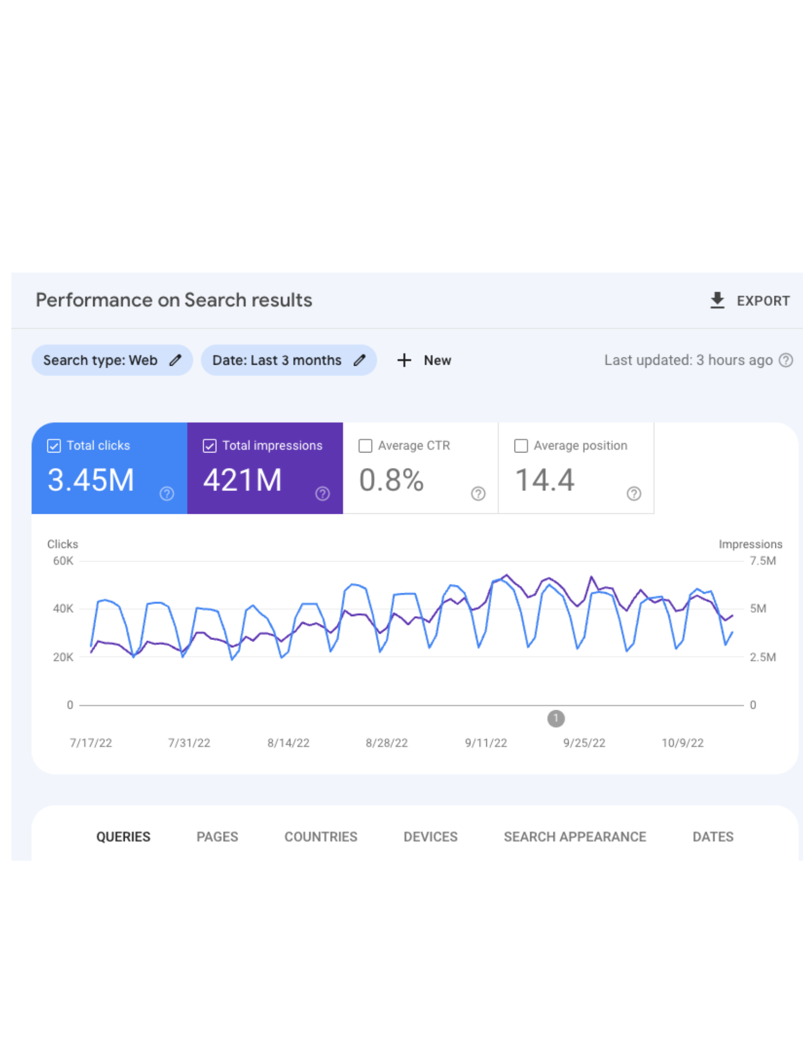Image resolution: width=803 pixels, height=1039 pixels.
Task: Open help icon on Average position card
Action: (x=634, y=494)
